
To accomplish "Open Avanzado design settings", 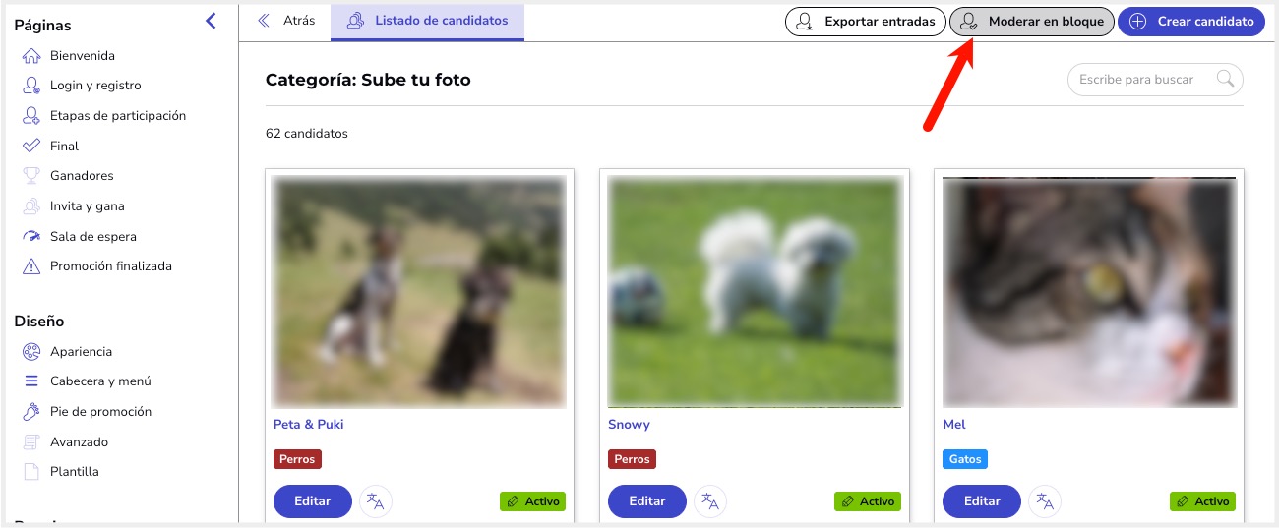I will pos(79,442).
